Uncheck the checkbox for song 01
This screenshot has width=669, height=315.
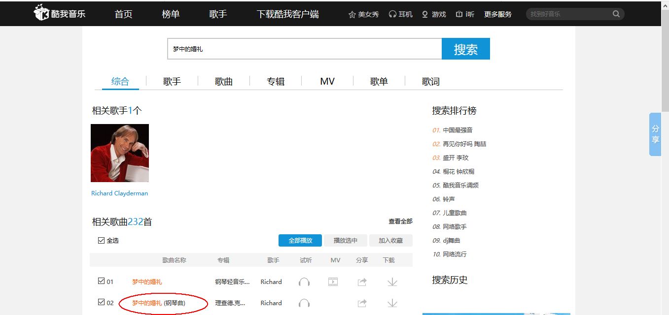click(x=102, y=281)
